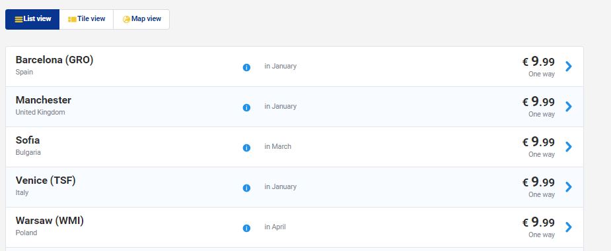
Task: Open Barcelona (GRO) fare via chevron arrow
Action: (569, 67)
